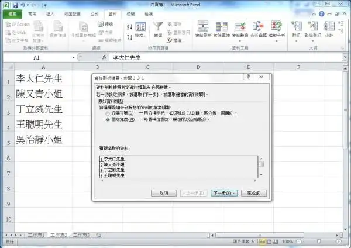Switch to sheet tab 工作表1

tap(36, 235)
